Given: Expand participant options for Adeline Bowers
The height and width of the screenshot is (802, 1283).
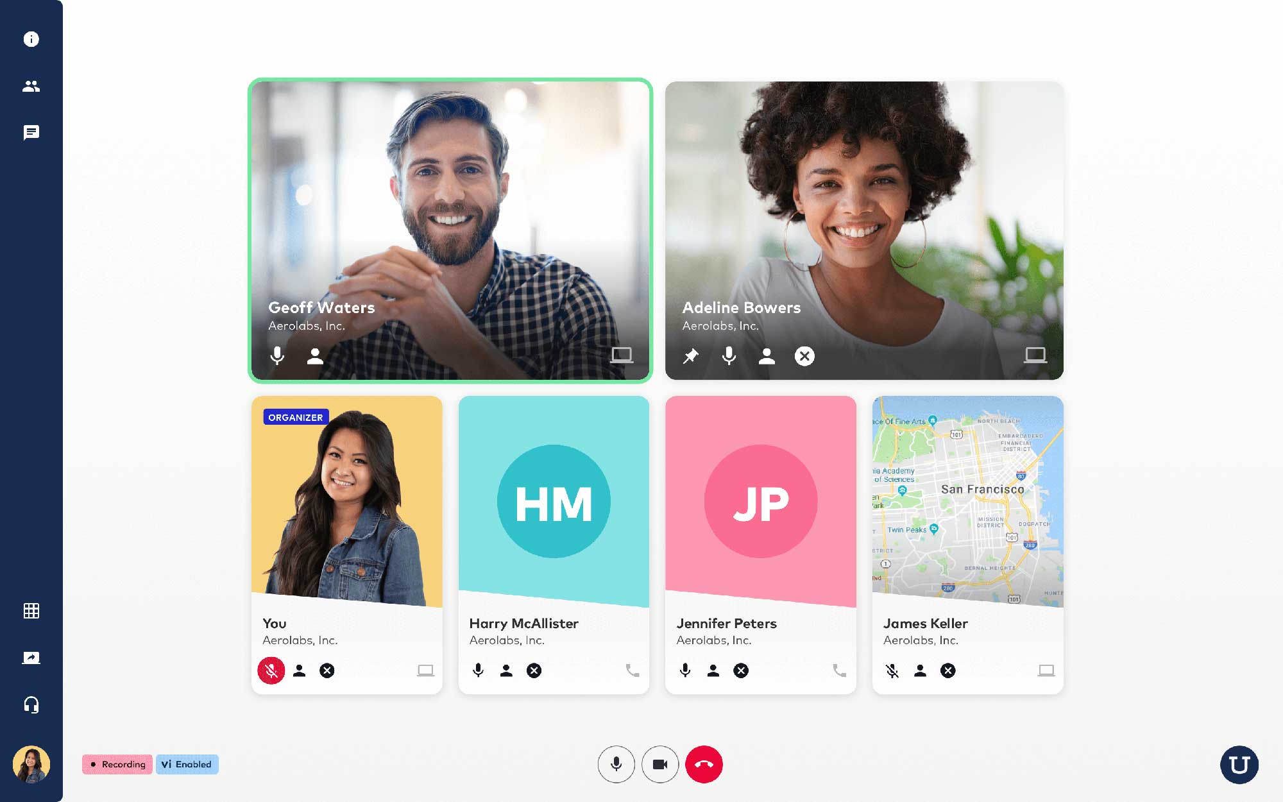Looking at the screenshot, I should (x=767, y=355).
